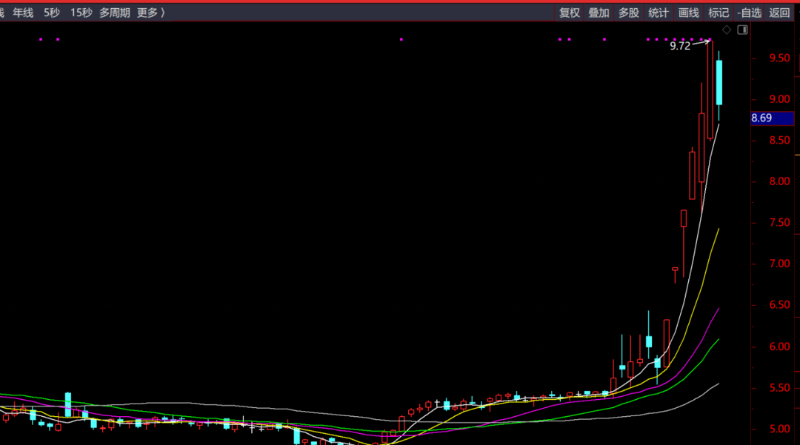
Task: Click the 5.00 price axis label
Action: [779, 429]
